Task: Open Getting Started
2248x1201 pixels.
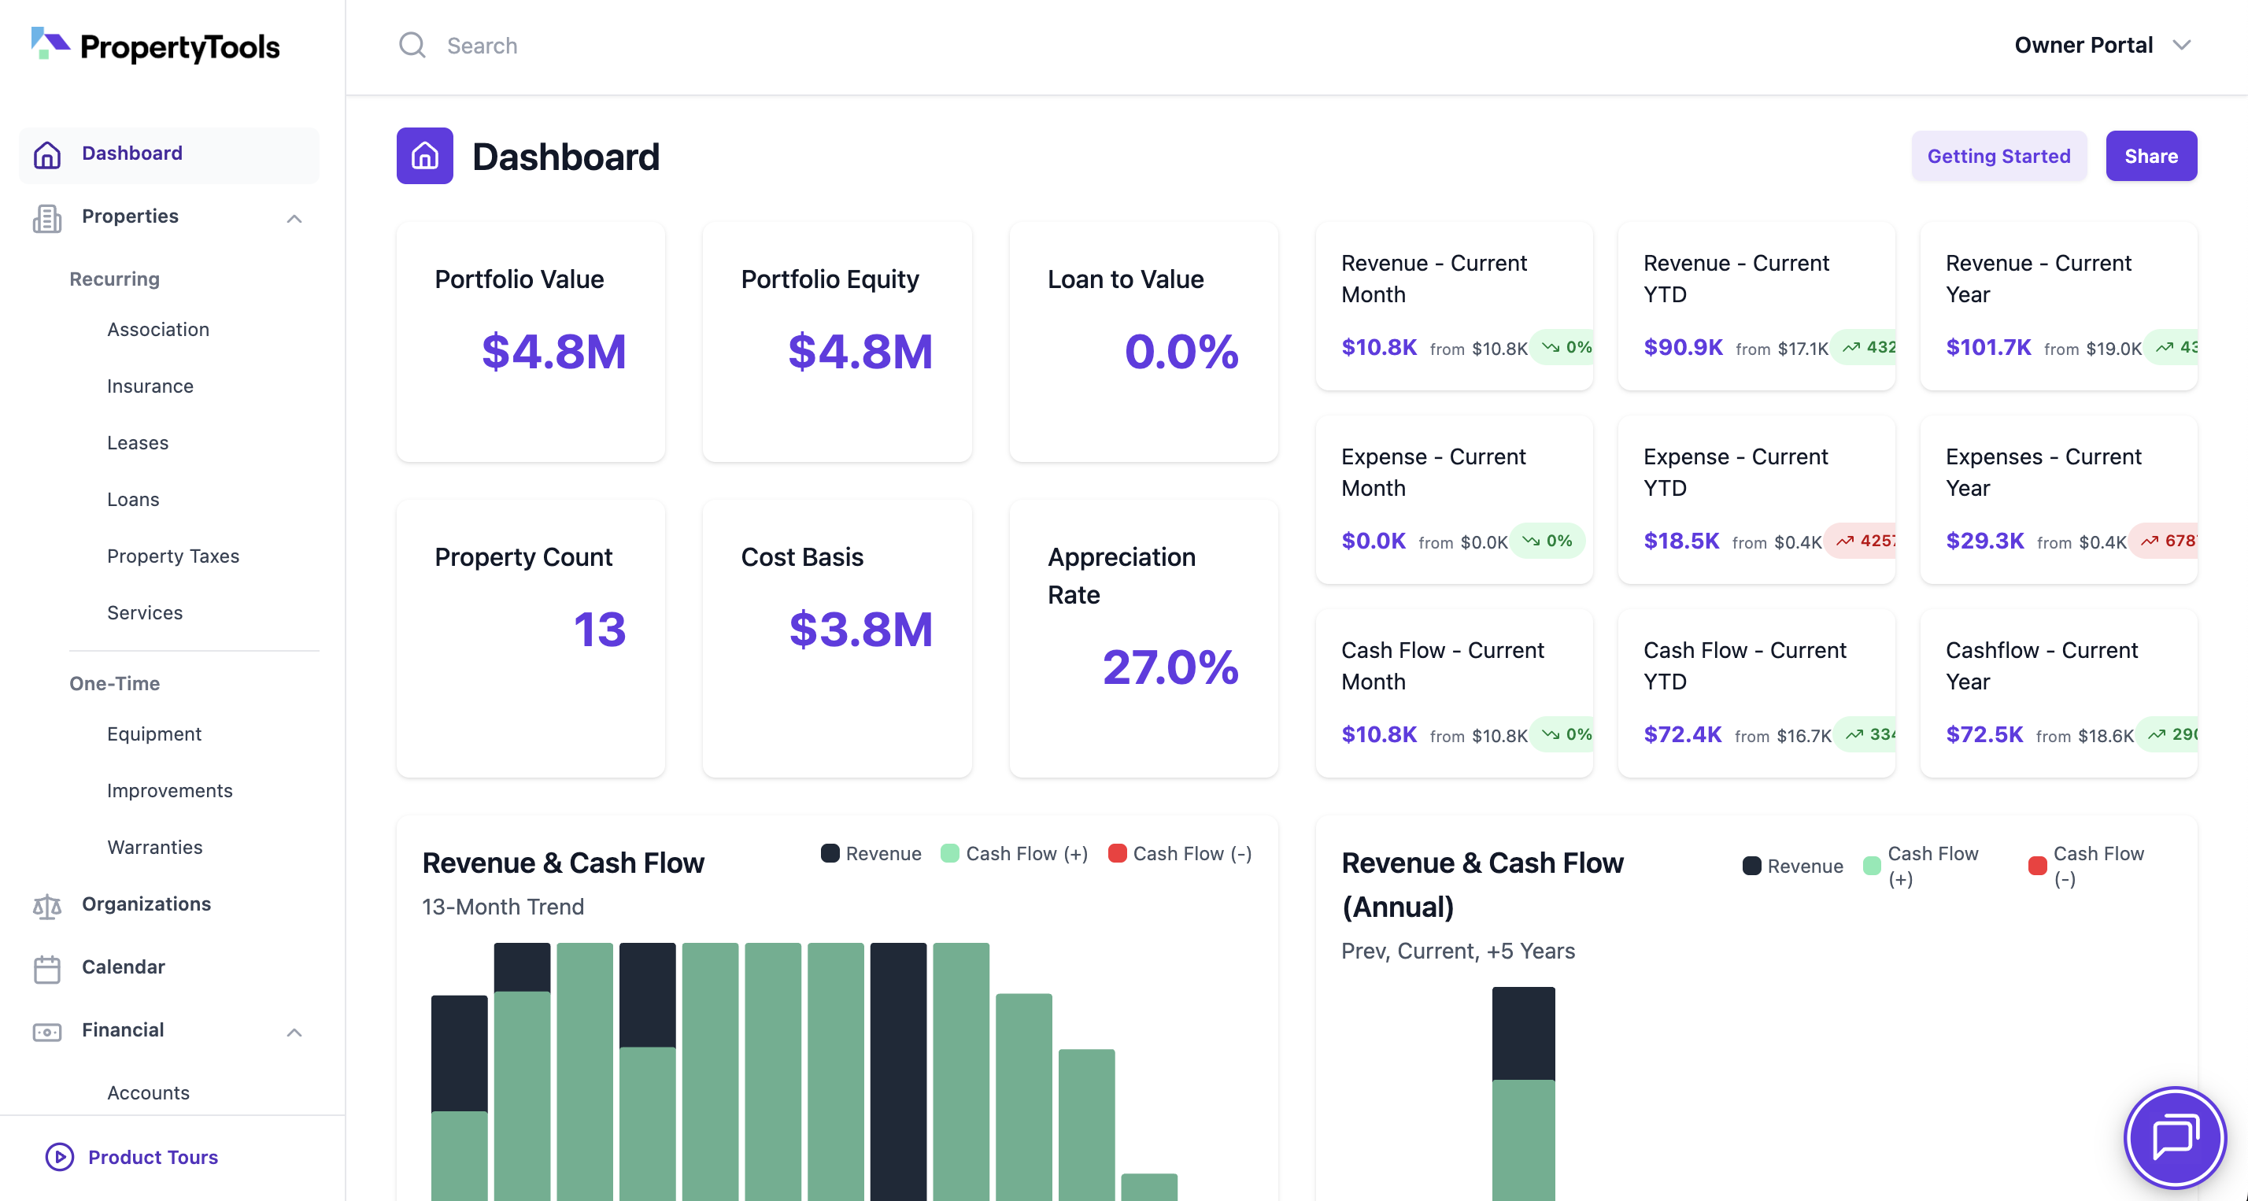Action: (1999, 155)
